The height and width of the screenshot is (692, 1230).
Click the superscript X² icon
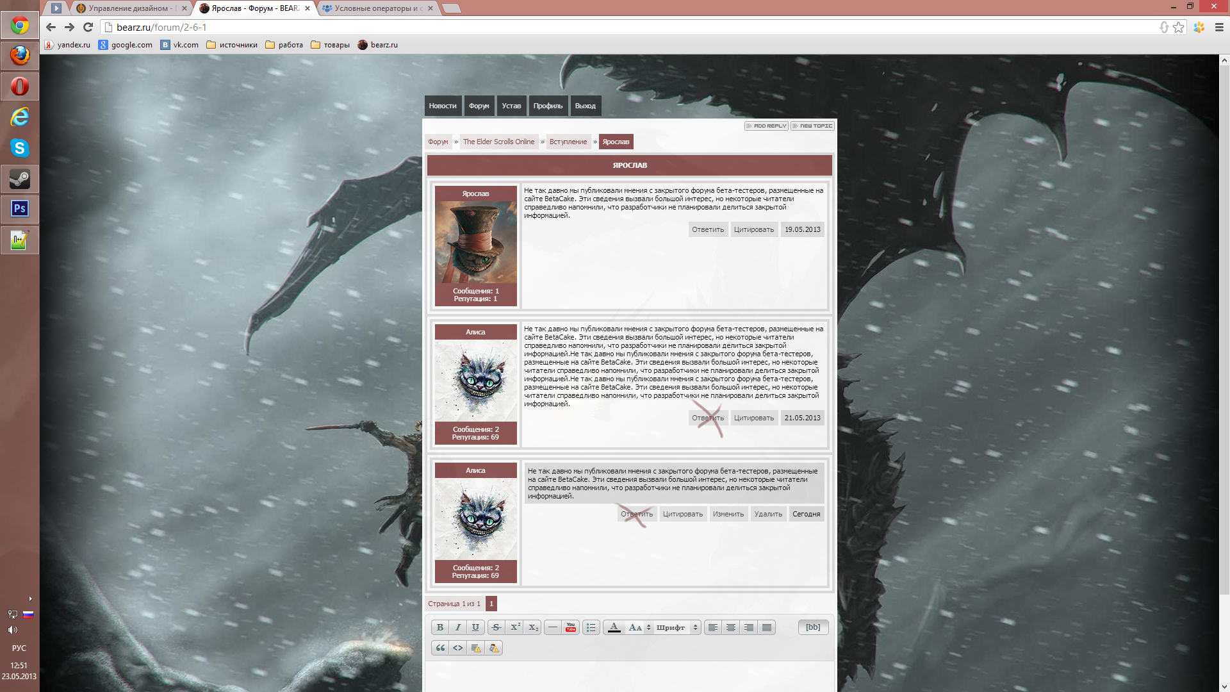[x=515, y=627]
